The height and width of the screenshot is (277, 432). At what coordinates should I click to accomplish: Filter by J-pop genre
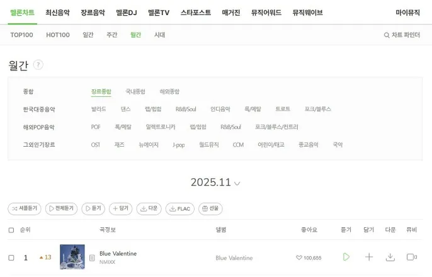(179, 145)
